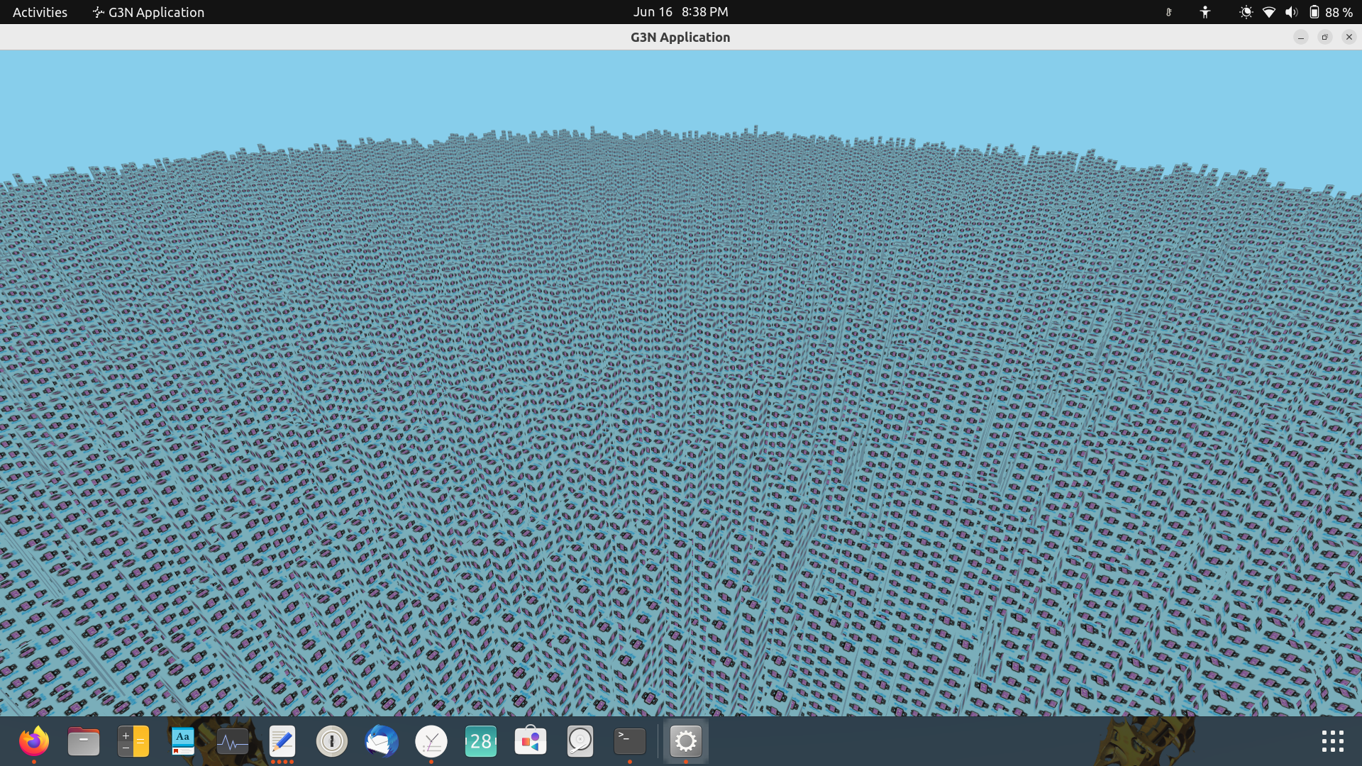Open the G3N Application top-bar menu
Screen dimensions: 1362x766
(148, 12)
